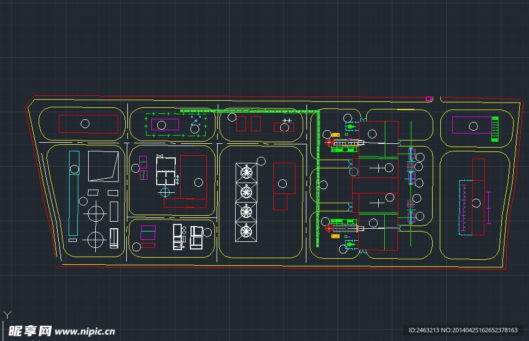Screen dimensions: 529x341
Task: Select the upper red circle target marker
Action: [x=329, y=143]
